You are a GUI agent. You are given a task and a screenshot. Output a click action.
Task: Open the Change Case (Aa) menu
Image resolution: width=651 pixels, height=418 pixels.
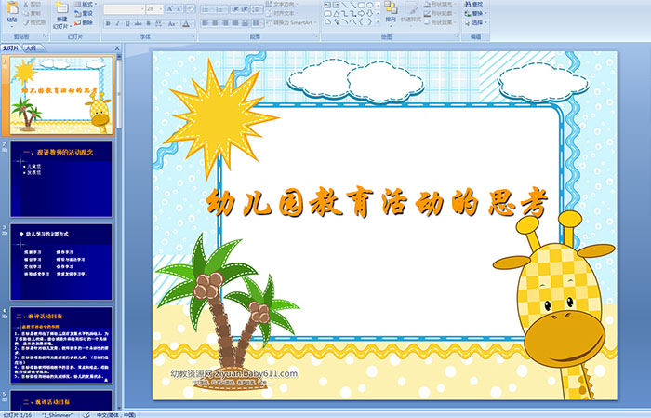pyautogui.click(x=172, y=23)
